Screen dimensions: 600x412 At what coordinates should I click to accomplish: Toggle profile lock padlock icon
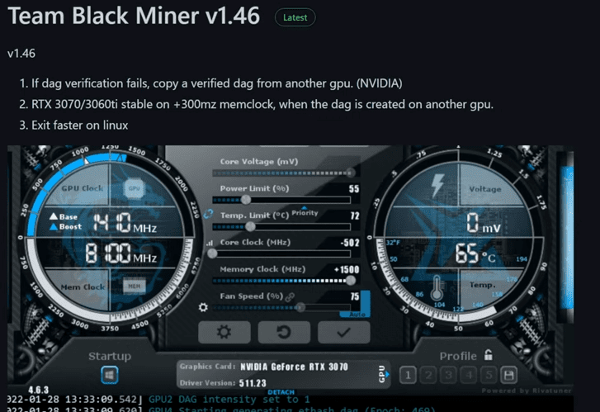coord(488,355)
